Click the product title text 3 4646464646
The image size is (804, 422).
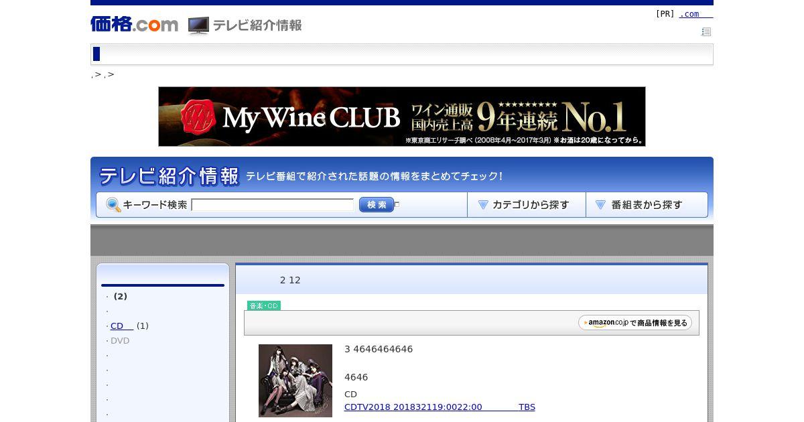pos(379,349)
